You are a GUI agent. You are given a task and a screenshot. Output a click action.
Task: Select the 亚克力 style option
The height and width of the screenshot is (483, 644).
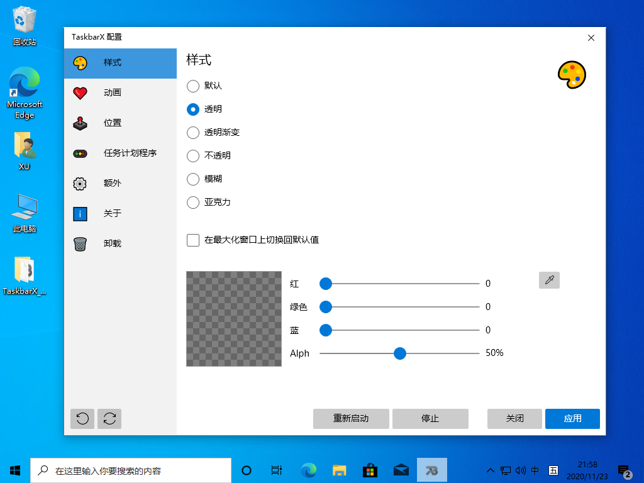pos(193,203)
